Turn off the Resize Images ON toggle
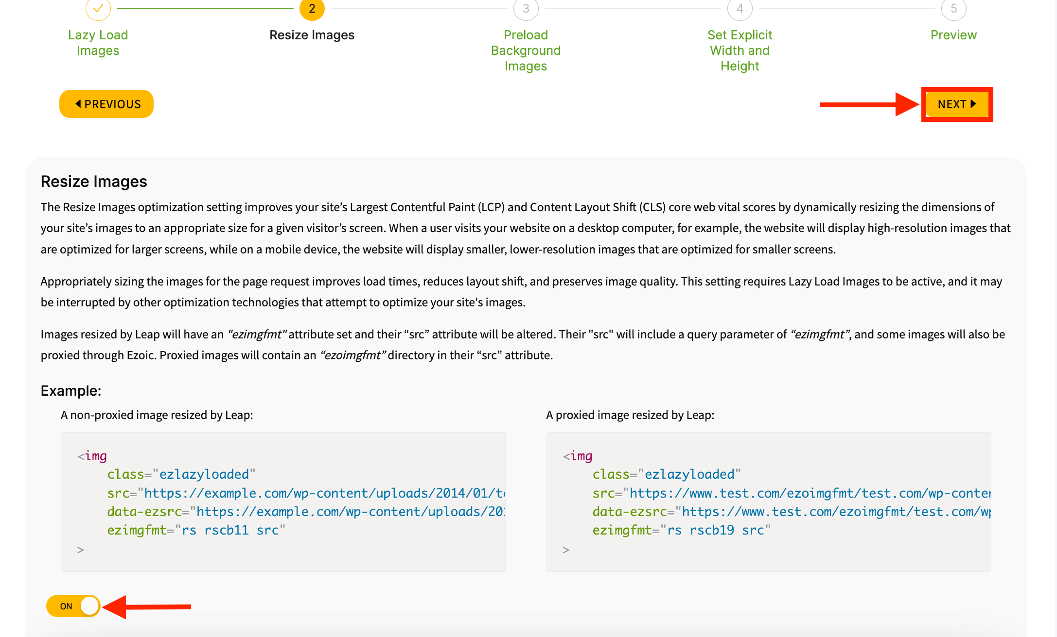This screenshot has height=637, width=1057. pyautogui.click(x=73, y=606)
